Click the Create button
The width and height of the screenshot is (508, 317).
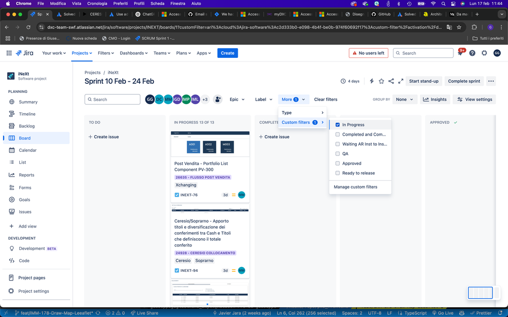[228, 53]
